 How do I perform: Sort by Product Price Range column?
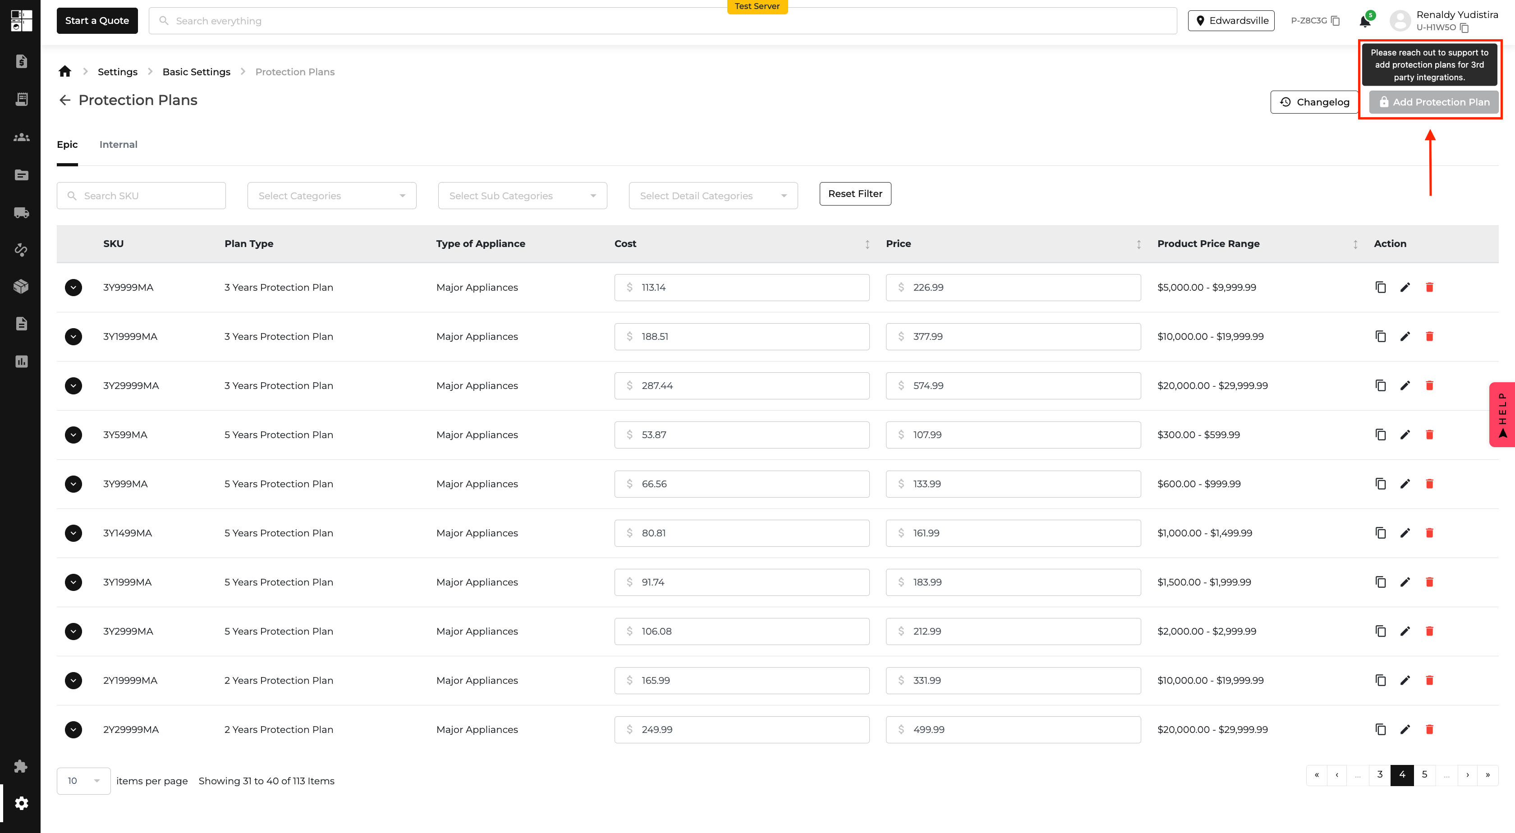[1355, 244]
